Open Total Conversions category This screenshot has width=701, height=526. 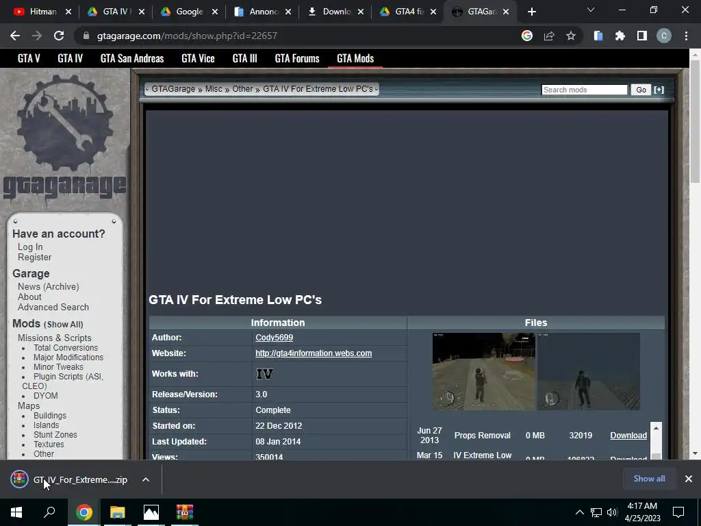coord(65,347)
